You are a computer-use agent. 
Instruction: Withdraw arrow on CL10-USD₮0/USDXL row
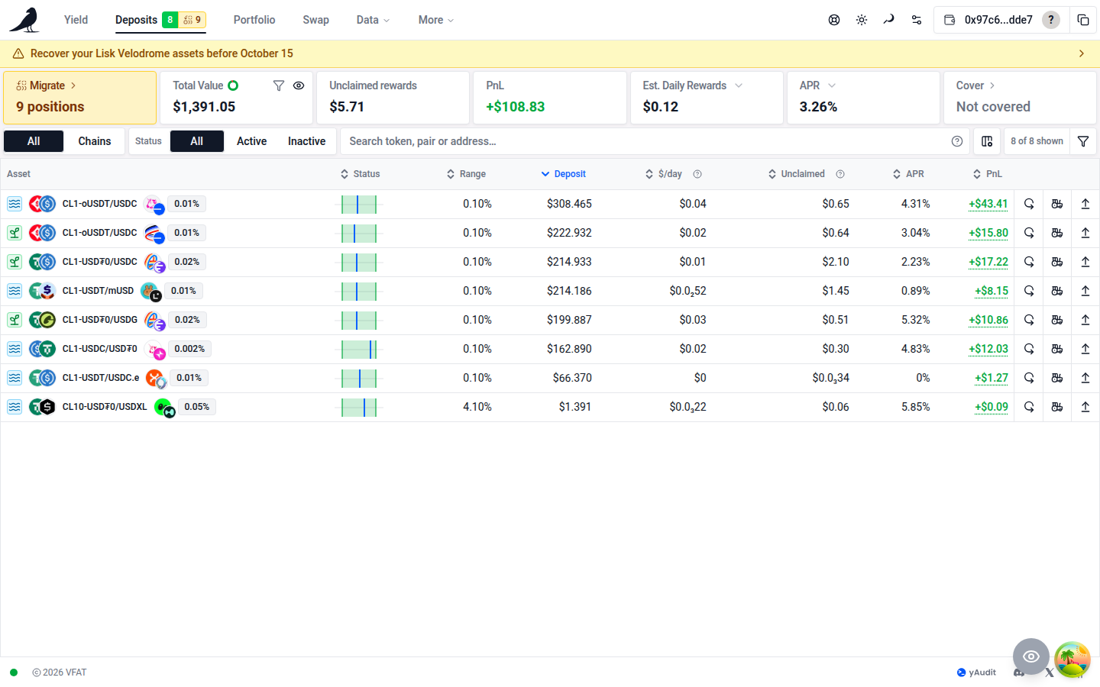[x=1085, y=407]
